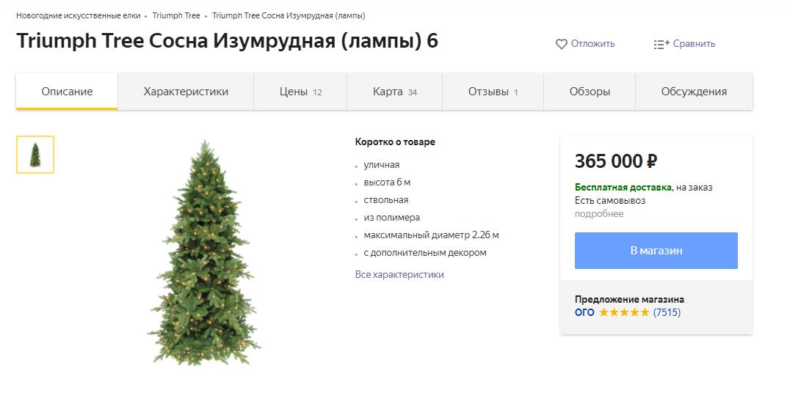Open the Отзывы tab
This screenshot has width=790, height=398.
click(493, 92)
